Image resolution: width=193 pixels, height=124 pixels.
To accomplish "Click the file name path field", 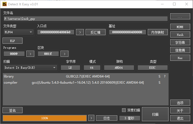I will [x=86, y=19].
